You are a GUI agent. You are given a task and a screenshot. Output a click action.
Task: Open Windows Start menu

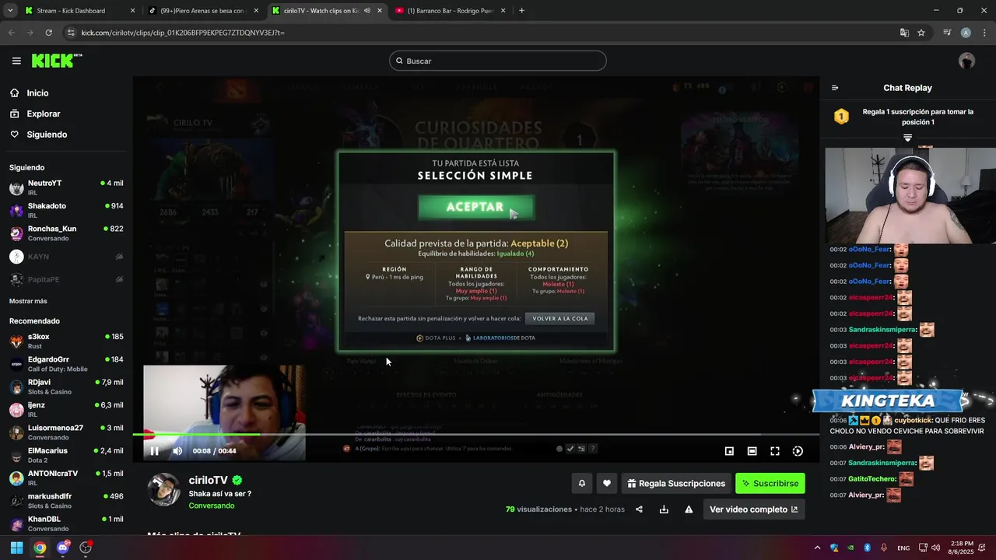click(x=16, y=548)
